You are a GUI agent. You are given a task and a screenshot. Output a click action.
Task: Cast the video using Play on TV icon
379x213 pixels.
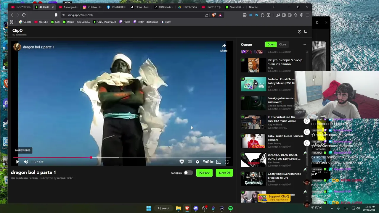click(x=219, y=162)
